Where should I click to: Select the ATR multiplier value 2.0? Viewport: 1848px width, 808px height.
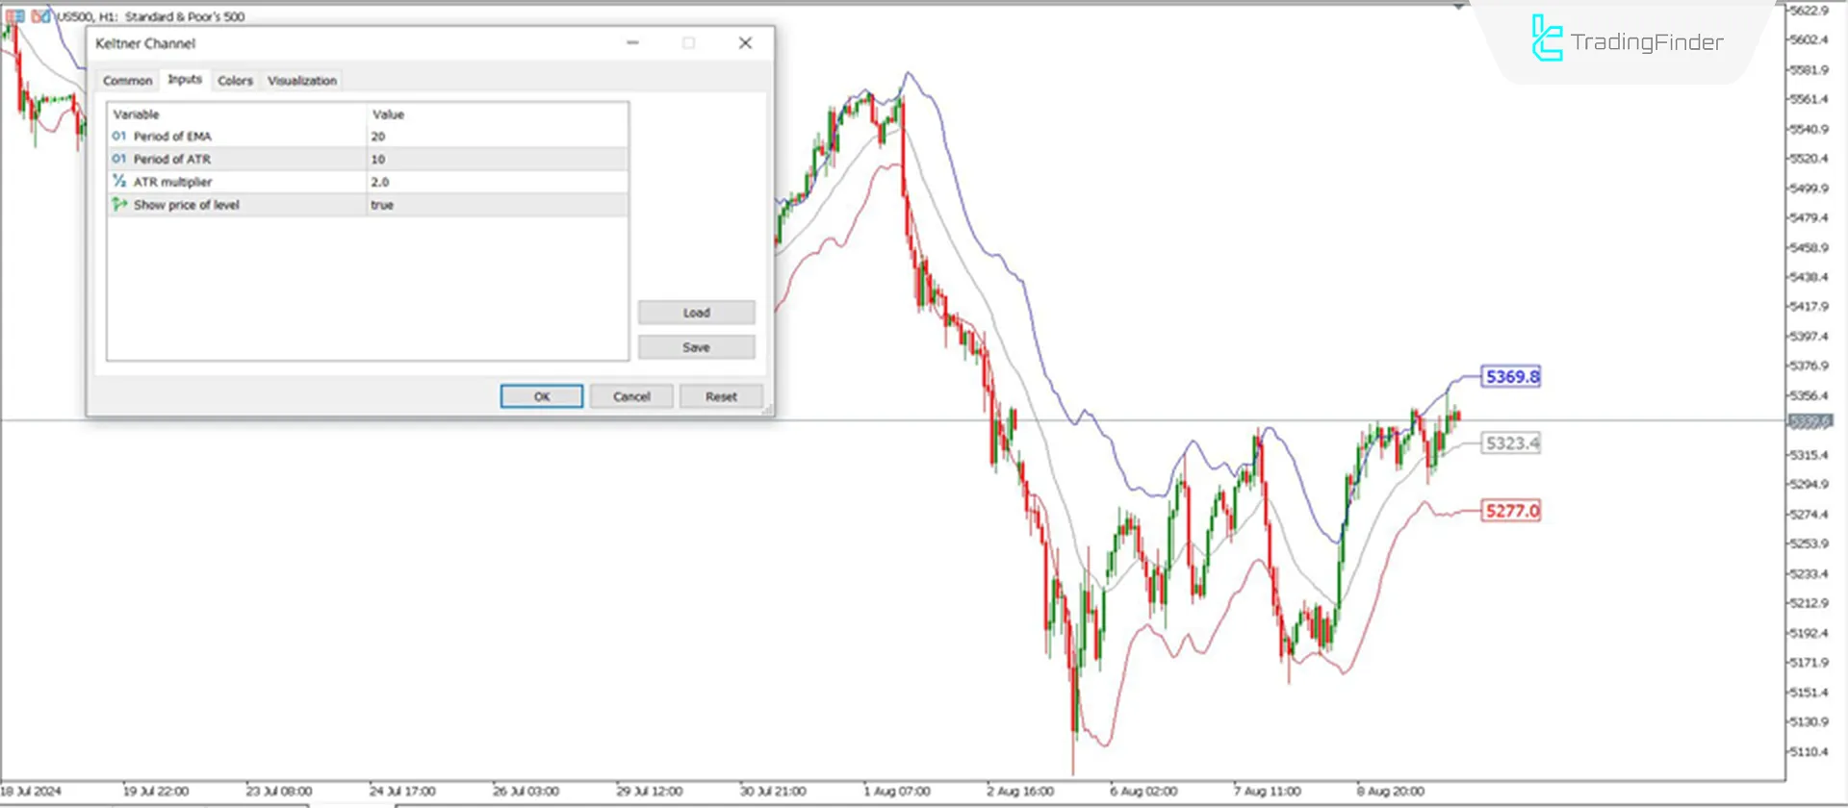[x=380, y=182]
